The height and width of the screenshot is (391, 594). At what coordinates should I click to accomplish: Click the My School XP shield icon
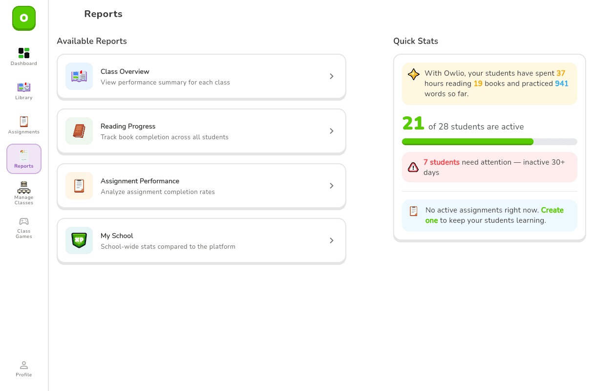point(79,240)
